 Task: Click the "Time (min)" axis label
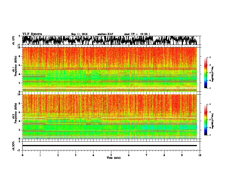pos(114,158)
